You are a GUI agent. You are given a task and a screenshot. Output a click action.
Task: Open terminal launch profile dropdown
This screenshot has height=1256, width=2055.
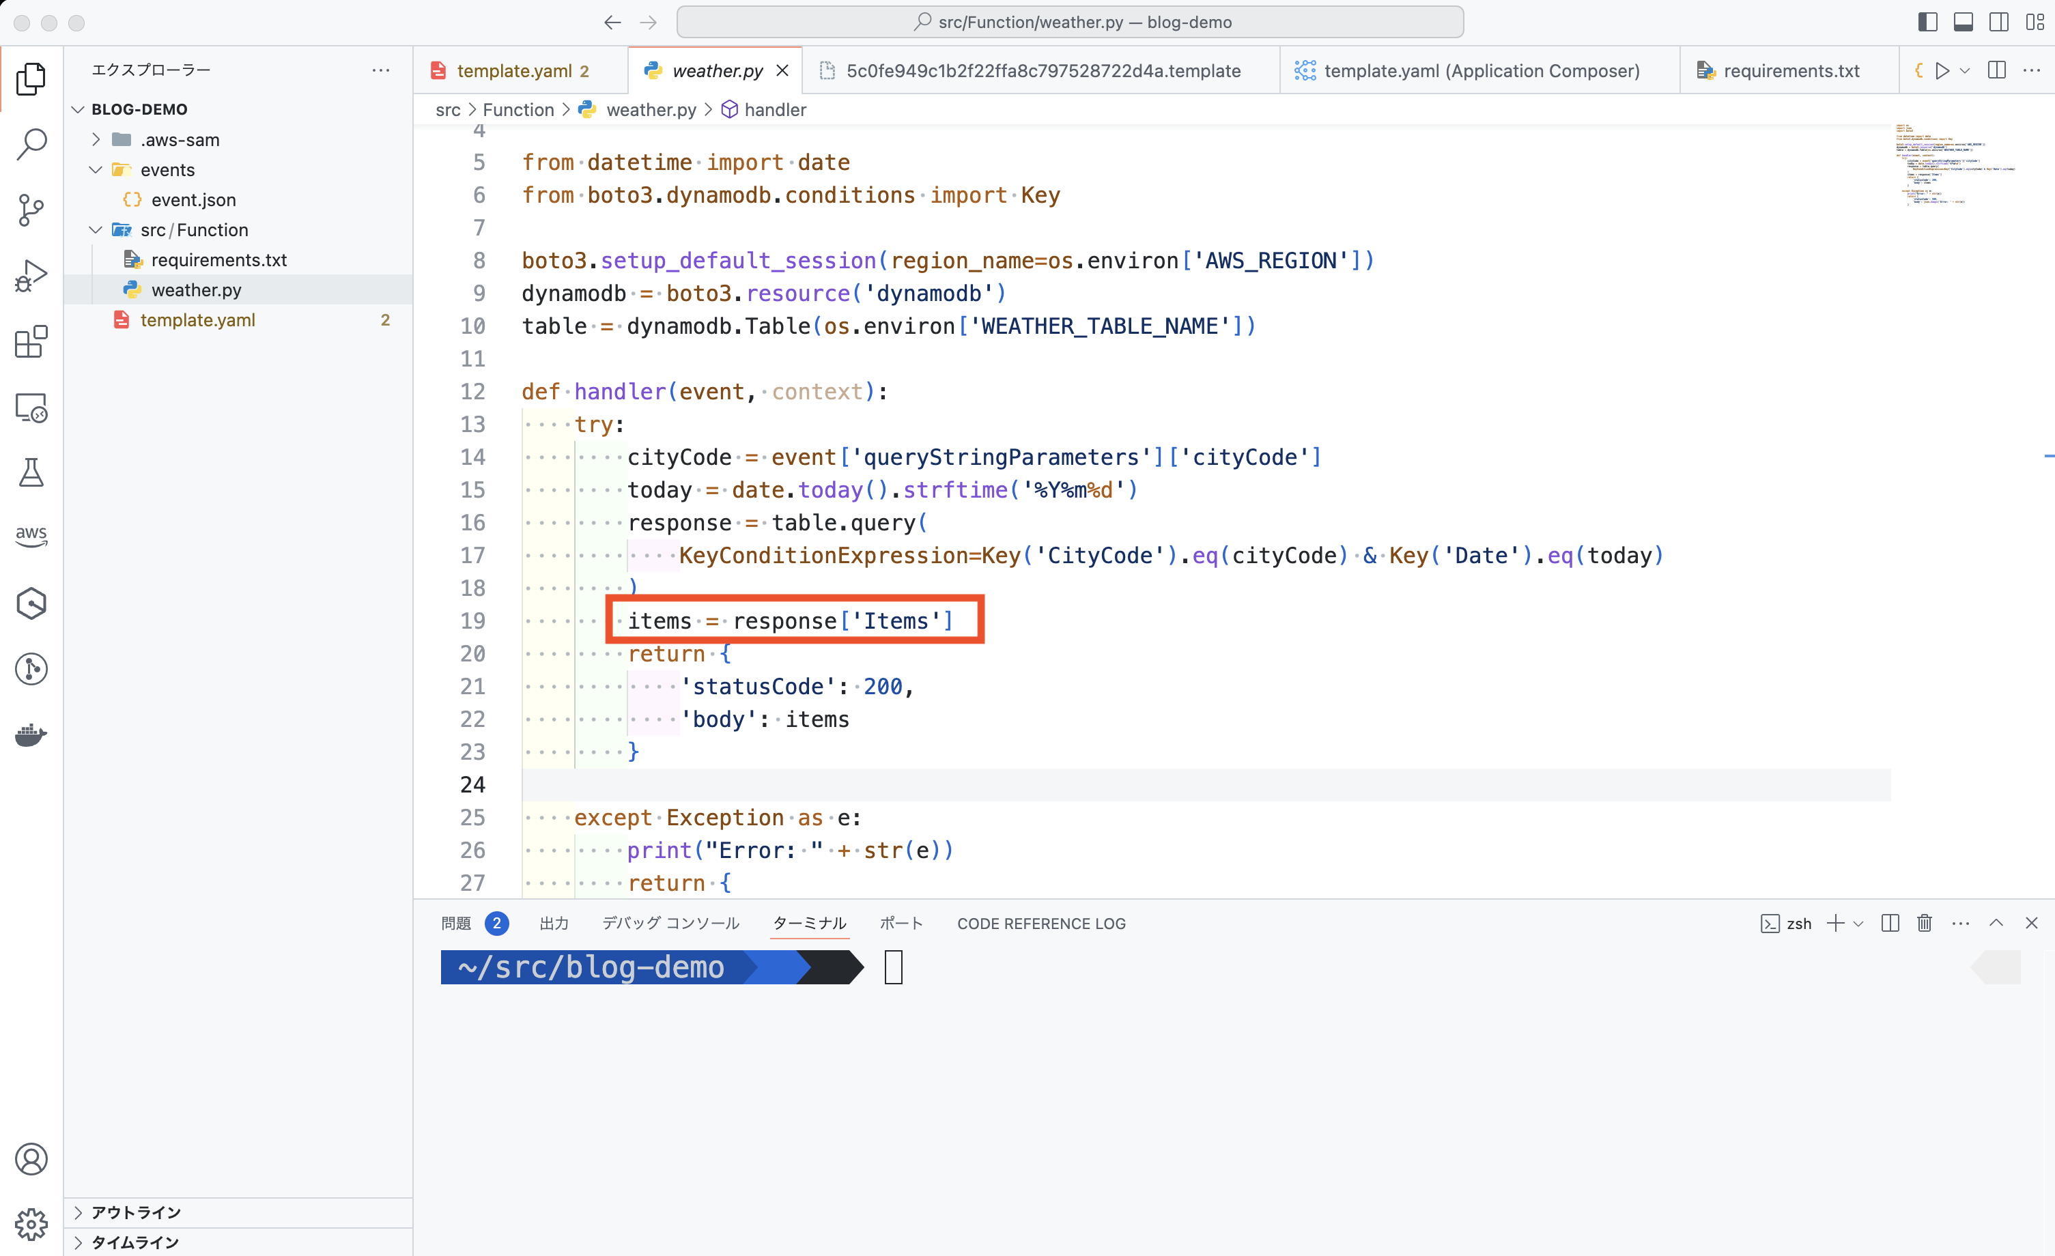click(1858, 924)
